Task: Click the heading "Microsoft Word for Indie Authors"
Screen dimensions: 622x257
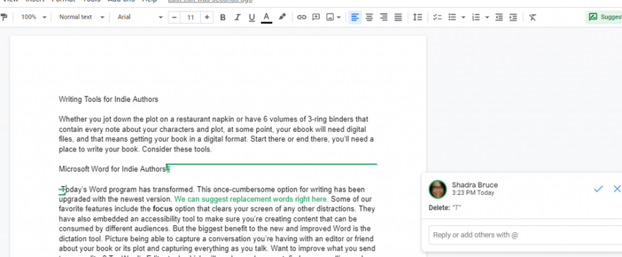Action: point(112,169)
